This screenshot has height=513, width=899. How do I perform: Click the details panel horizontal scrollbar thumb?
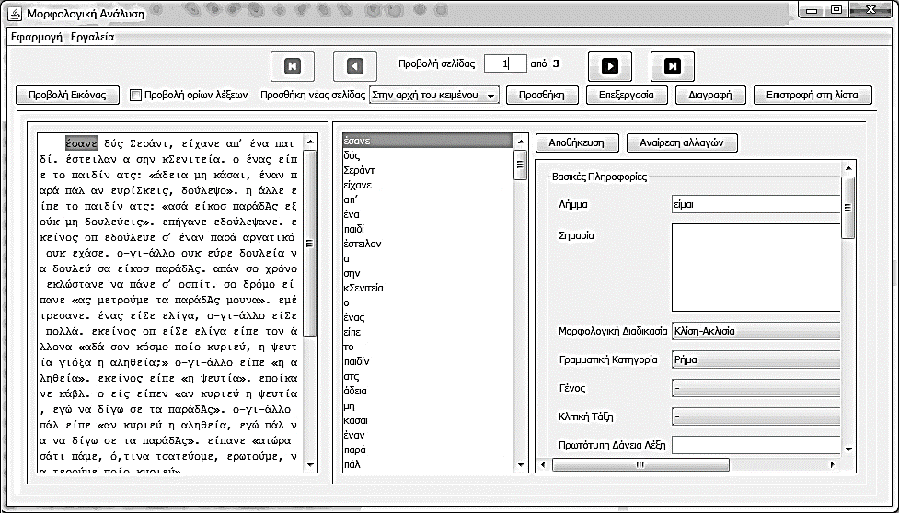point(640,464)
